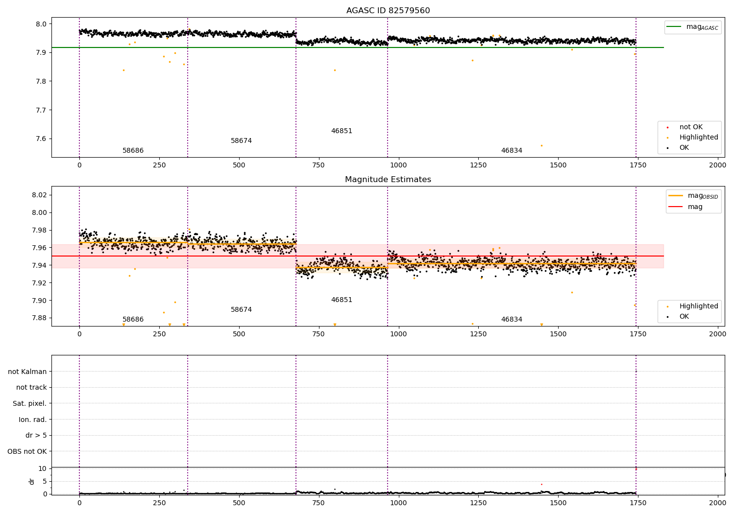Select 'not OK' legend entry in top plot
The width and height of the screenshot is (735, 514).
tap(691, 127)
